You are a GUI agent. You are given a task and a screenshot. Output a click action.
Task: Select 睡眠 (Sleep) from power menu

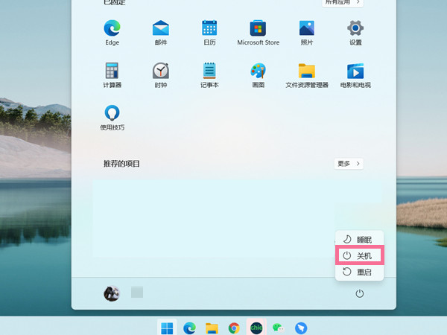tap(360, 239)
